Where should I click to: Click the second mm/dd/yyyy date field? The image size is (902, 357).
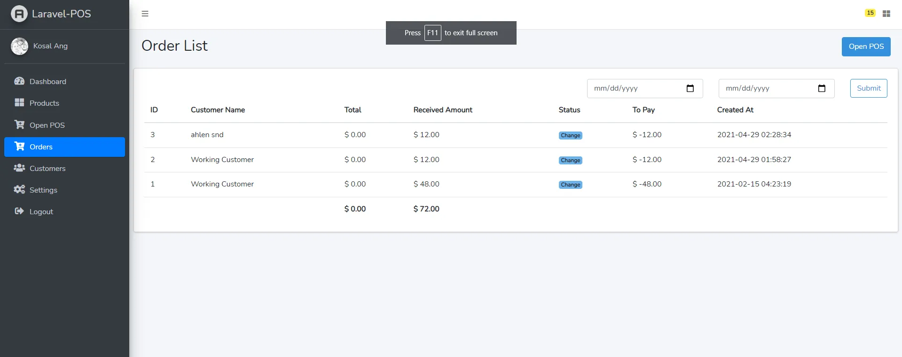click(x=777, y=88)
